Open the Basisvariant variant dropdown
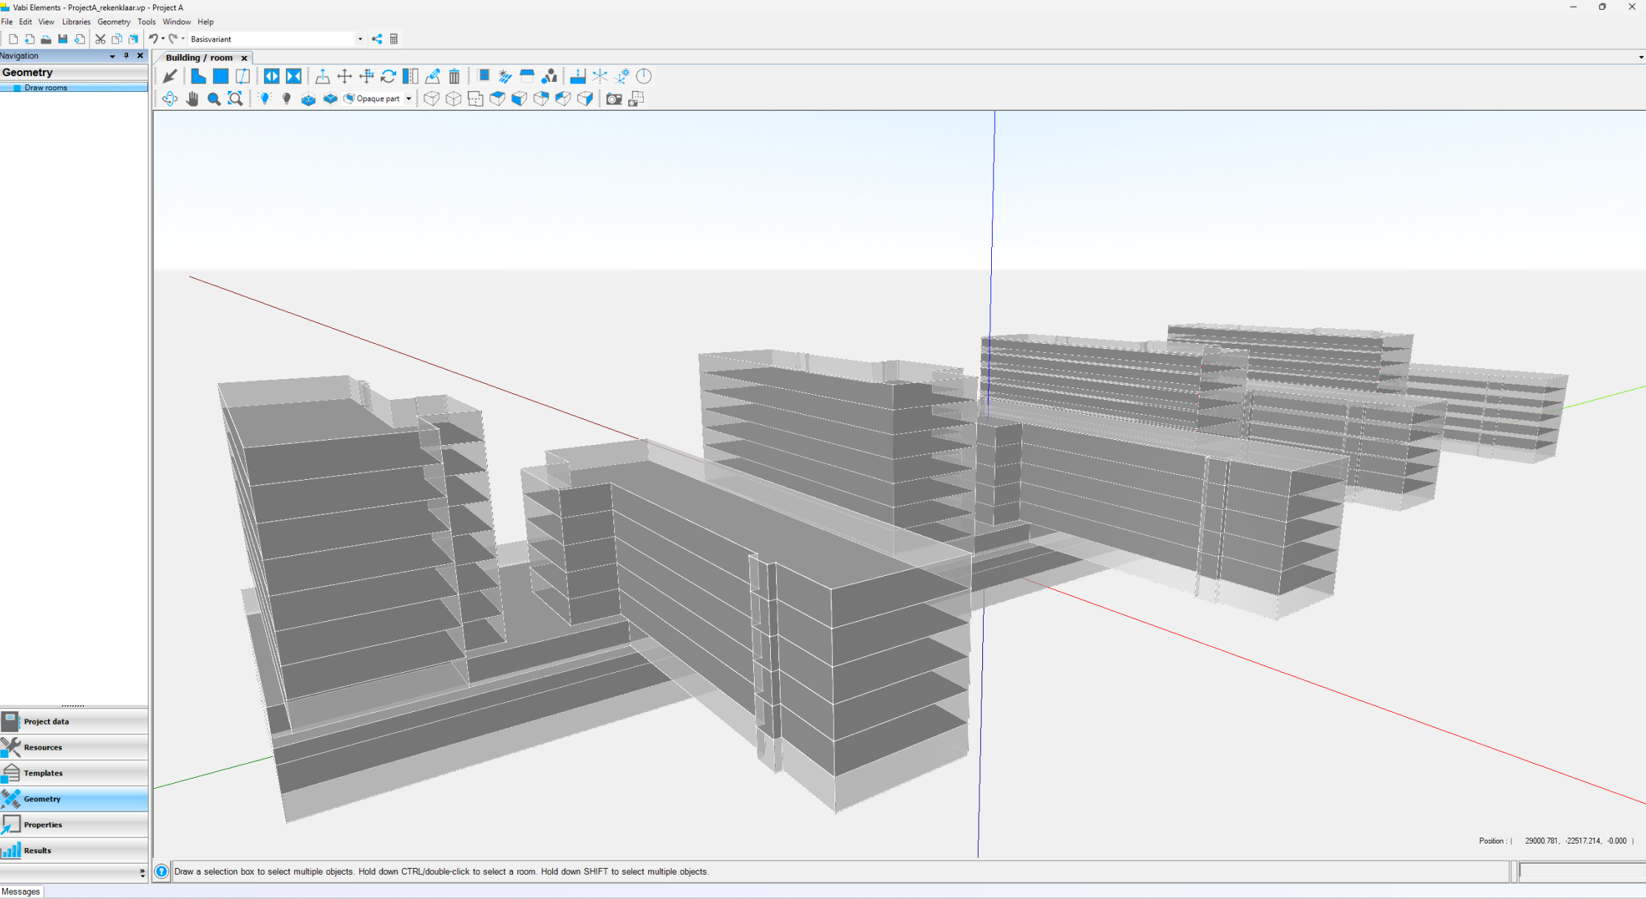 coord(360,39)
